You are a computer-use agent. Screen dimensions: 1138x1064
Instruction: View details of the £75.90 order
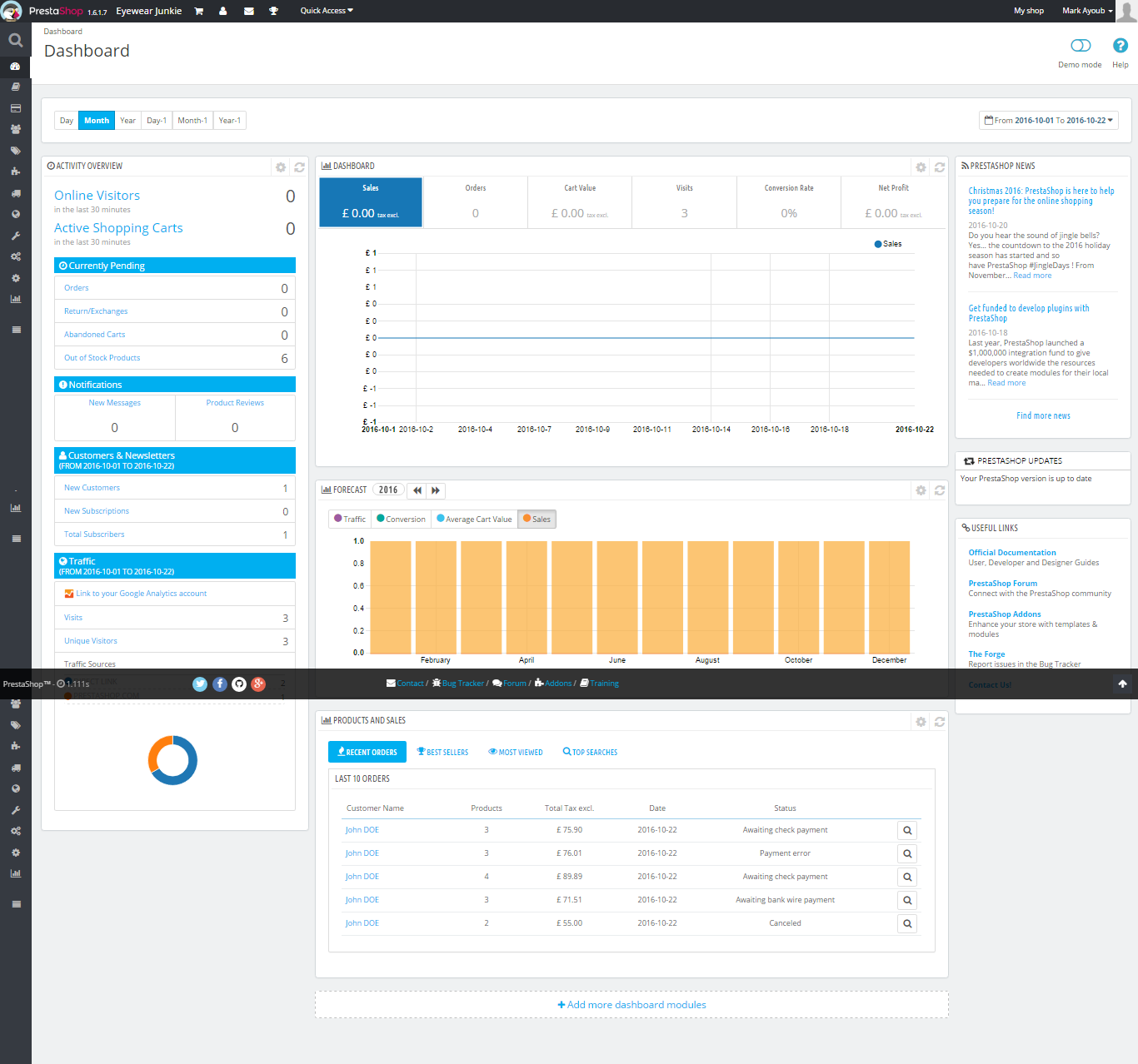coord(907,830)
